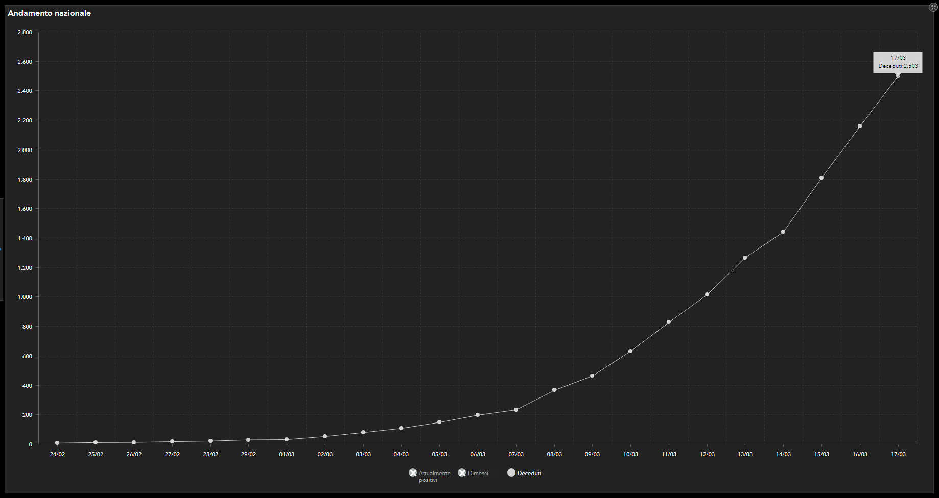This screenshot has height=498, width=939.
Task: Click the 05/03 x-axis date label
Action: tap(439, 454)
